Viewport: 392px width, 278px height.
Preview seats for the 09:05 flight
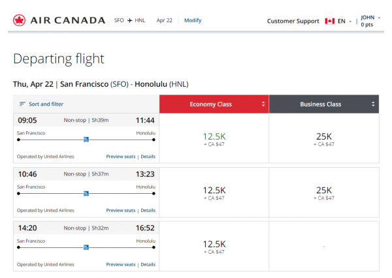(121, 157)
